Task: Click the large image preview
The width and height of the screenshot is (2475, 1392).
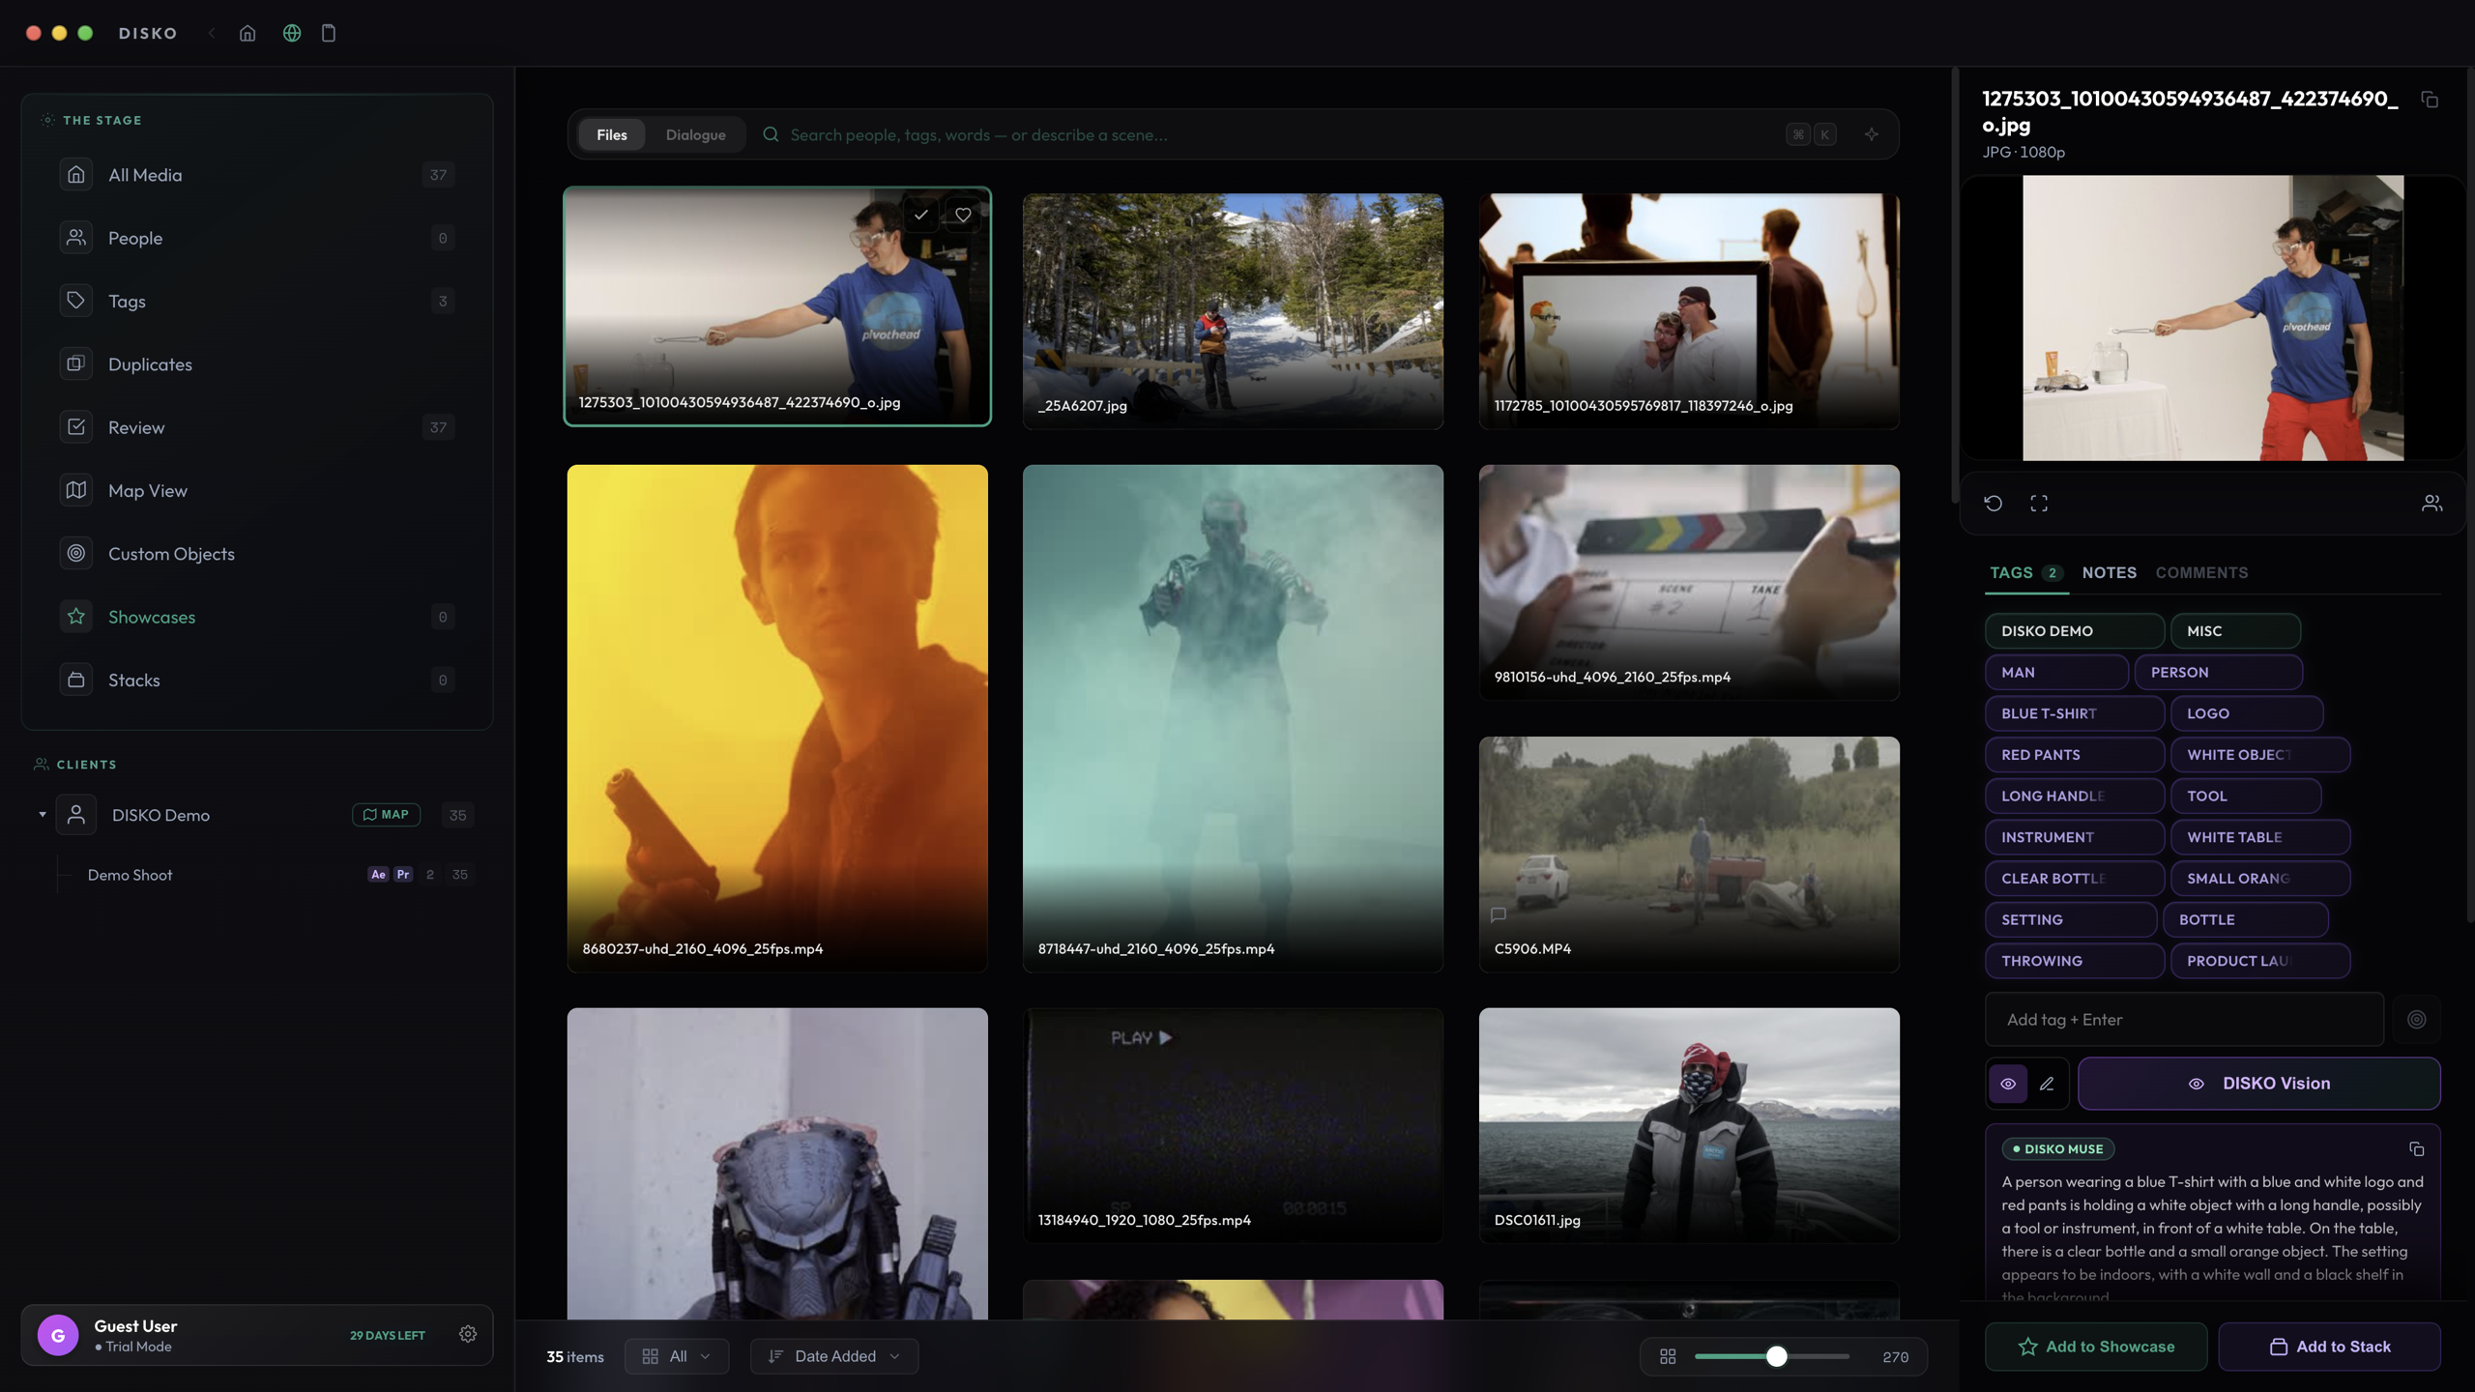Action: (x=2213, y=318)
